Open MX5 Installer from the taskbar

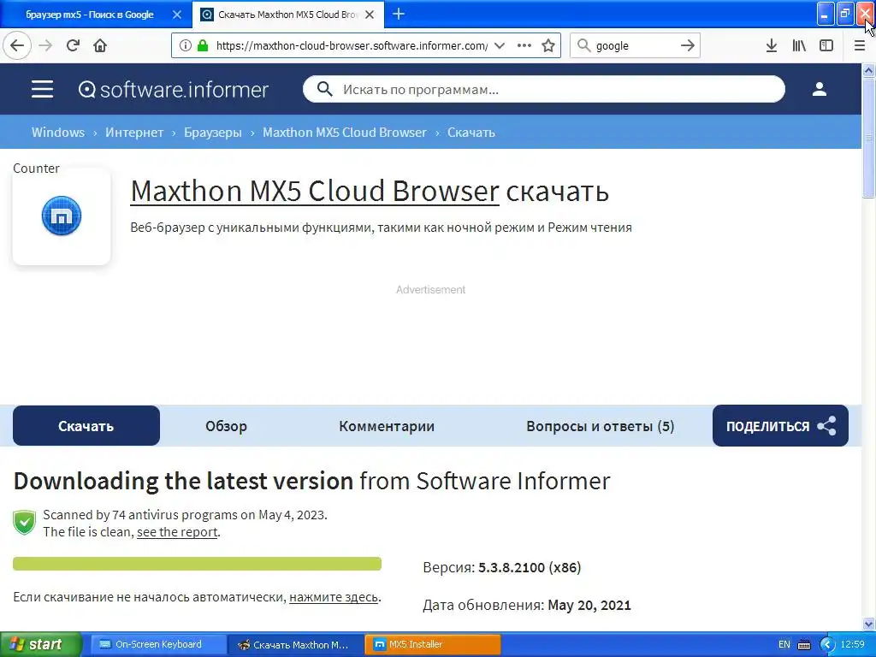click(x=433, y=644)
